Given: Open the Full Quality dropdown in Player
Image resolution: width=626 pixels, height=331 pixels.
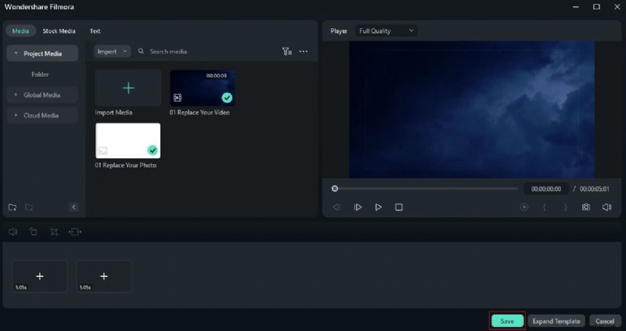Looking at the screenshot, I should [386, 31].
